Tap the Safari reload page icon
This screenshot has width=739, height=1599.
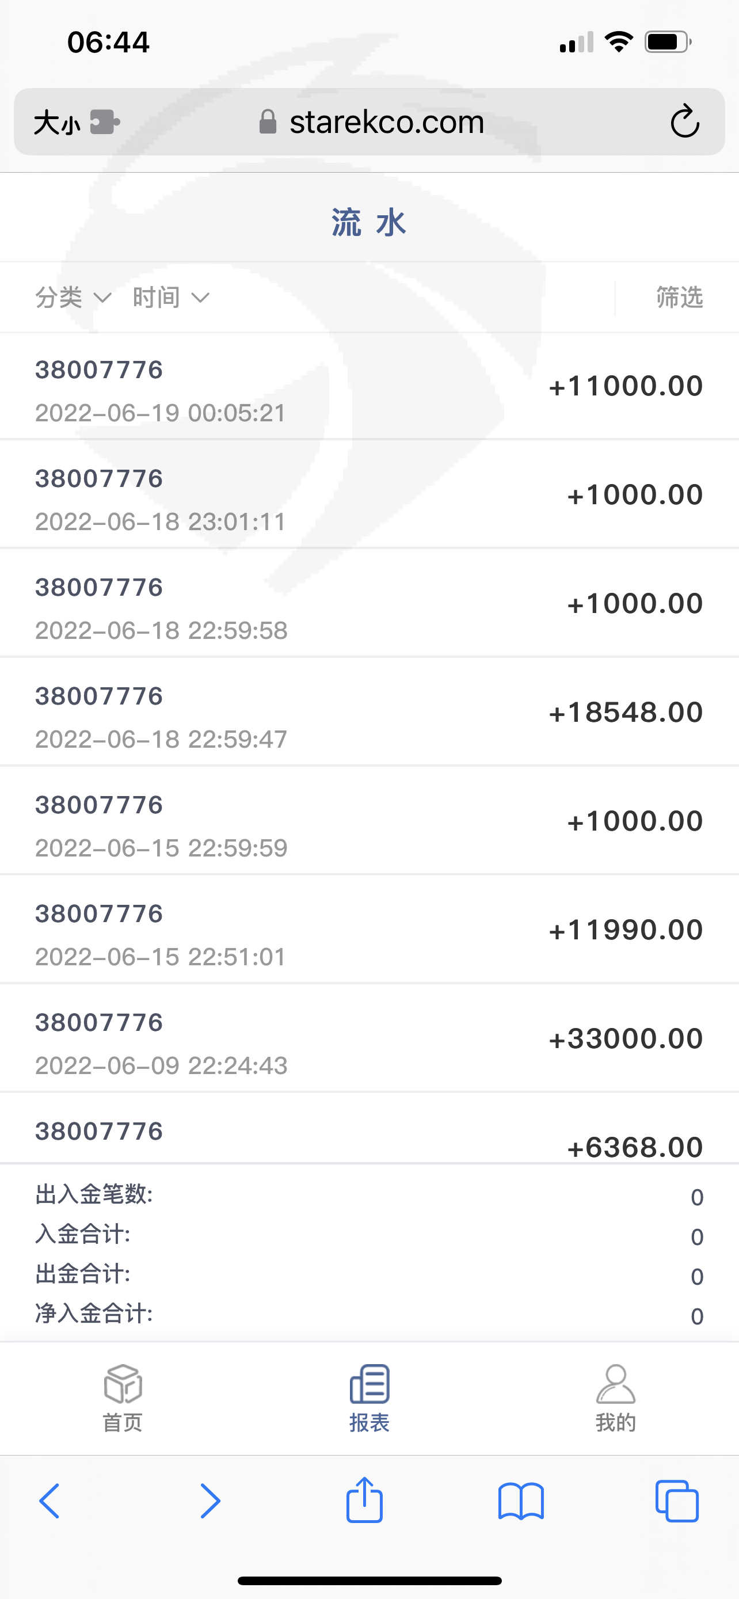click(x=684, y=121)
